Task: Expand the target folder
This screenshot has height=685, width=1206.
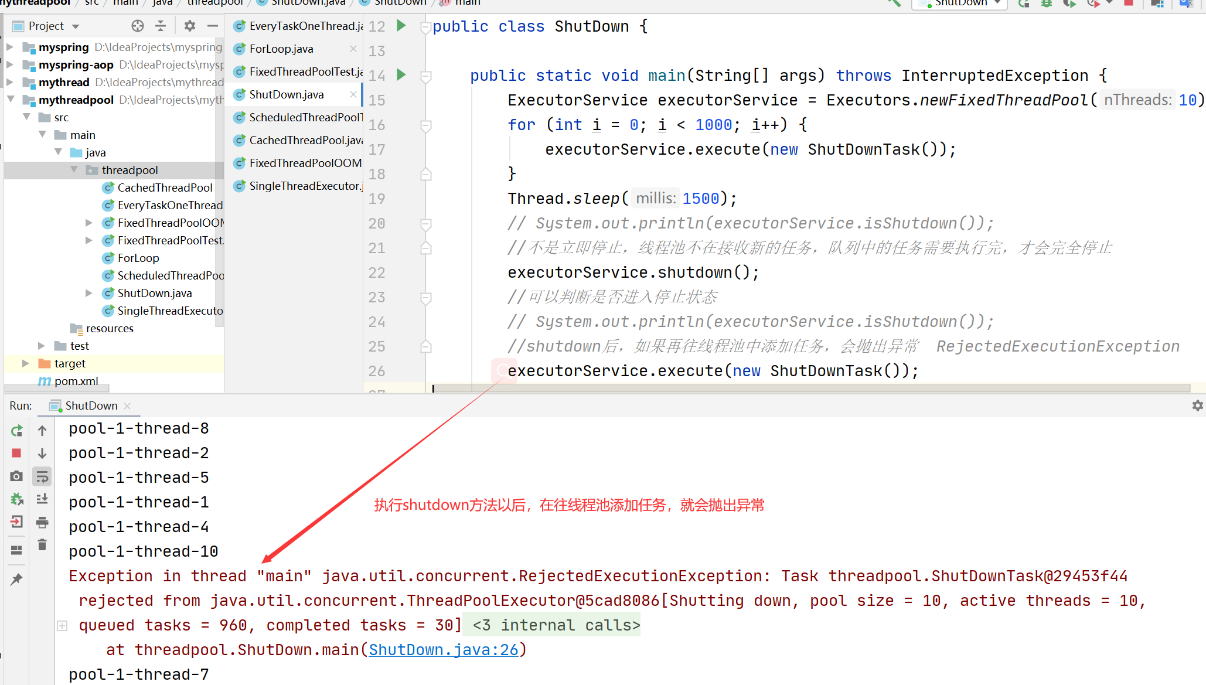Action: (x=25, y=363)
